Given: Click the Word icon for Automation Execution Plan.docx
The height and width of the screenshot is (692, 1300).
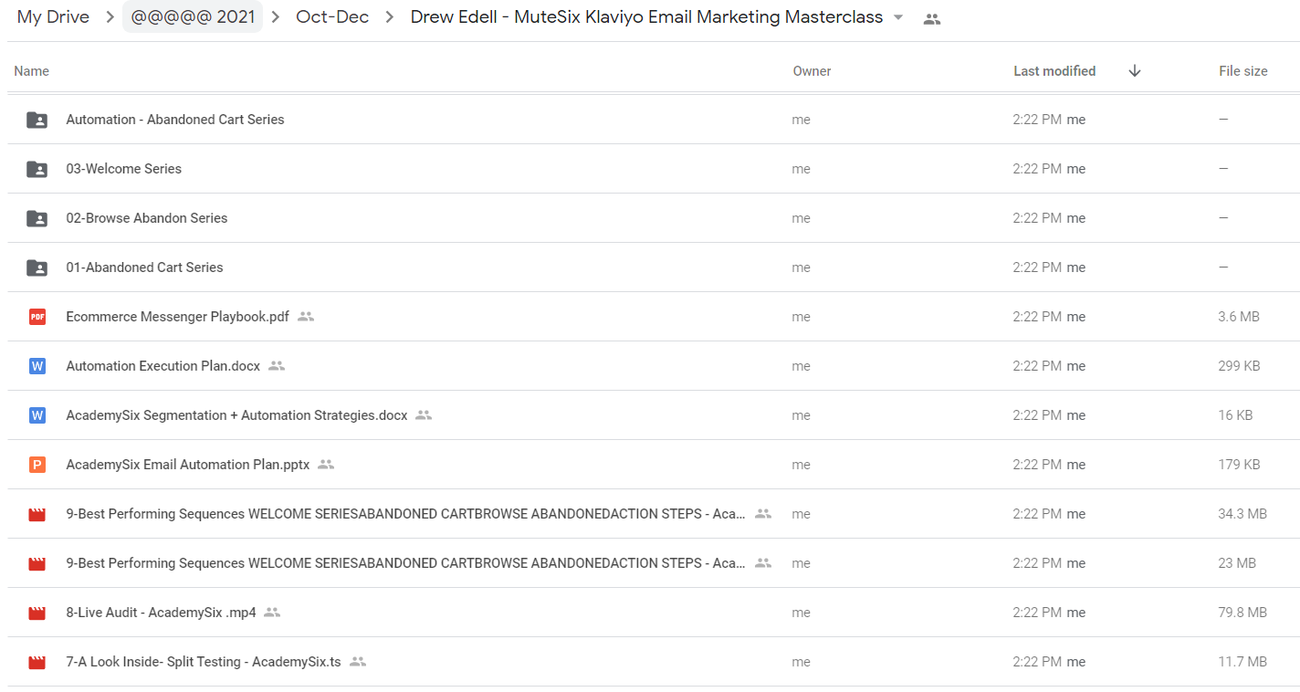Looking at the screenshot, I should (37, 366).
